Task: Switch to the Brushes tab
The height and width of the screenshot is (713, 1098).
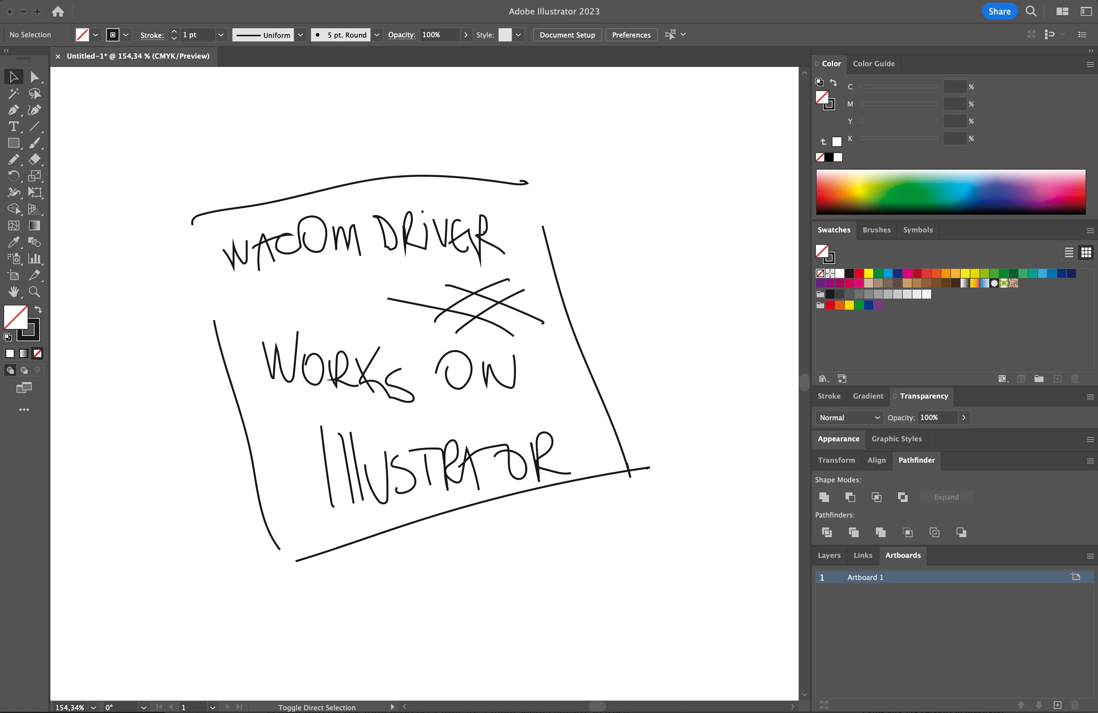Action: pyautogui.click(x=876, y=230)
